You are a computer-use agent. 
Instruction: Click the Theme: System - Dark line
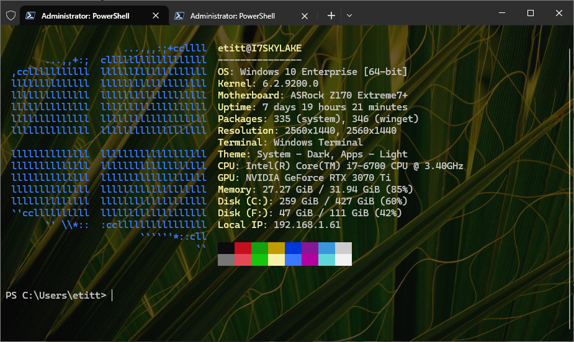tap(313, 154)
